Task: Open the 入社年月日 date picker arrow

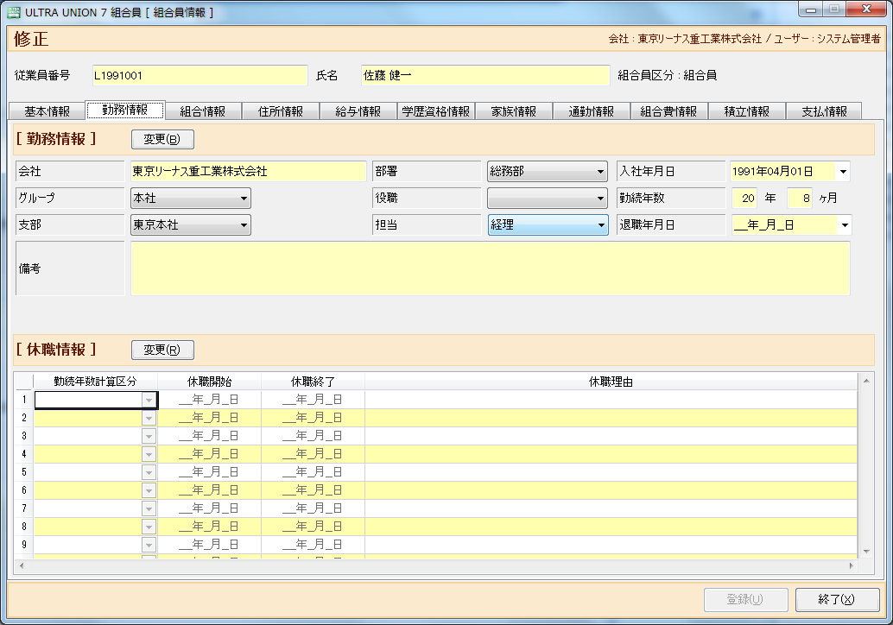Action: [843, 171]
